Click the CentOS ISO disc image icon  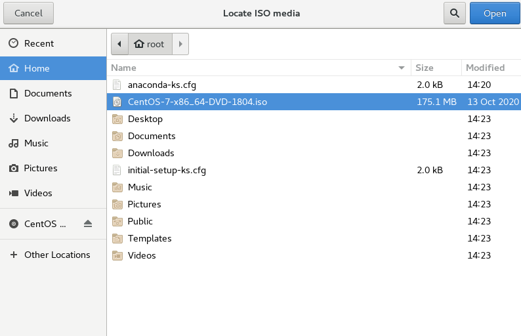pyautogui.click(x=117, y=102)
